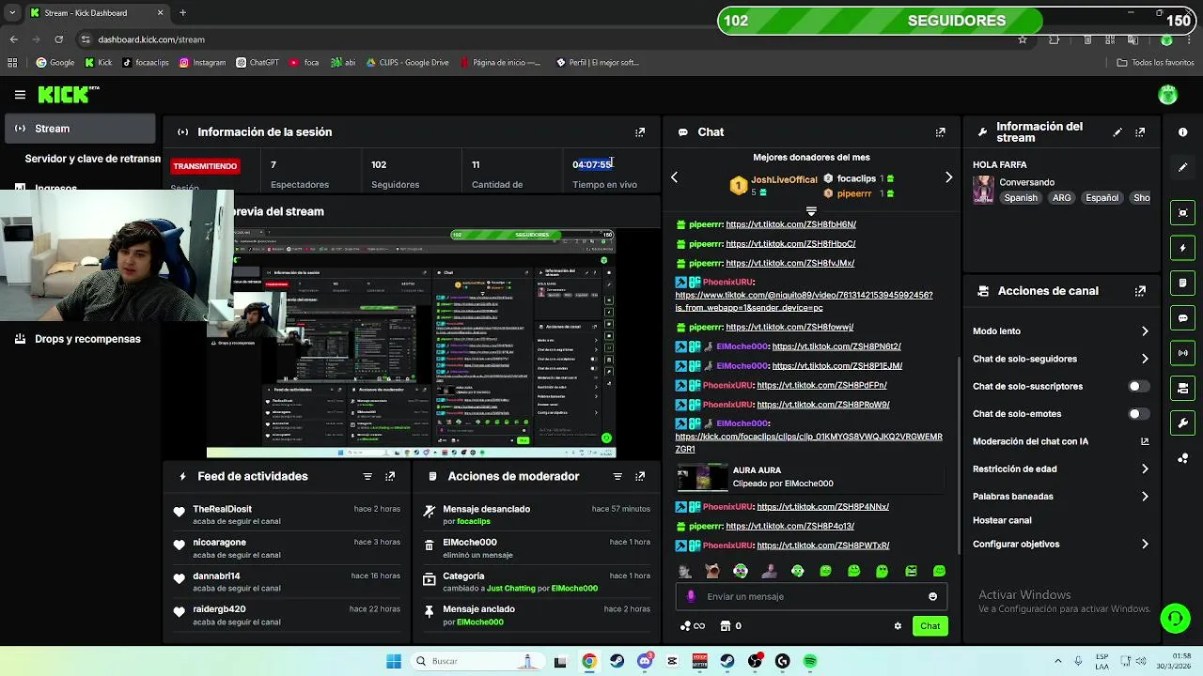Click Hostear canal
This screenshot has height=676, width=1203.
tap(1002, 520)
